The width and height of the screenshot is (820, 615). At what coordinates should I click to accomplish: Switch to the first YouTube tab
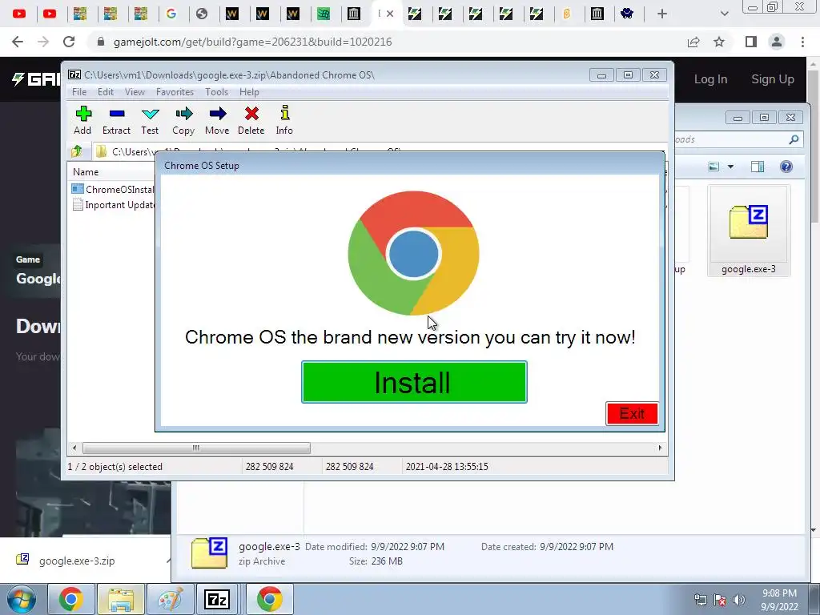(x=19, y=14)
